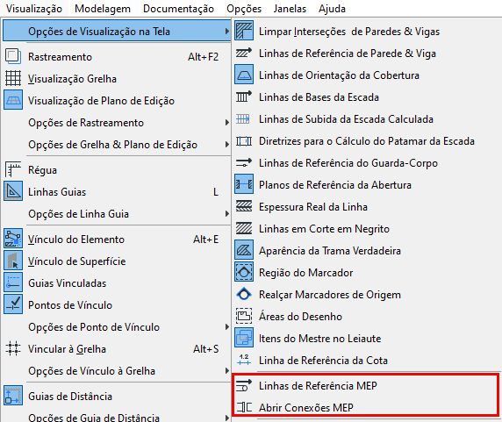Screen dimensions: 502x422
Task: Click the Visualização Grelha grid icon
Action: click(x=13, y=78)
